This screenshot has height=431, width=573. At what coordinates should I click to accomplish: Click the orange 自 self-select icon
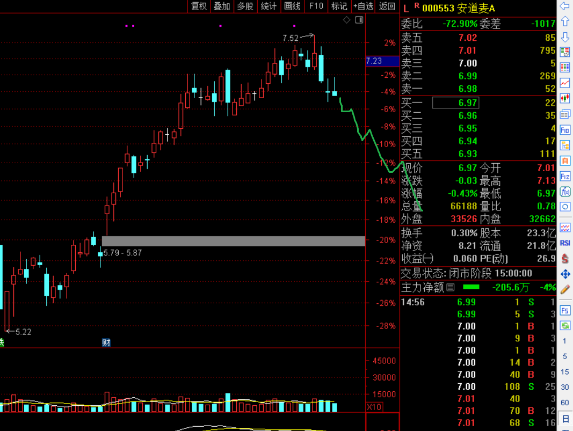565,160
